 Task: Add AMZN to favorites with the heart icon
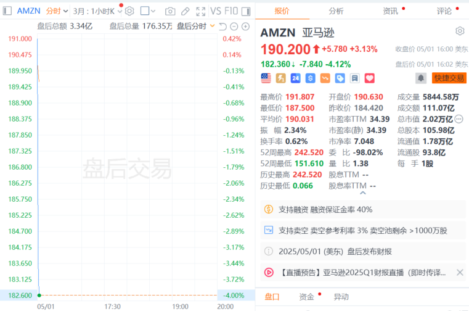[370, 78]
